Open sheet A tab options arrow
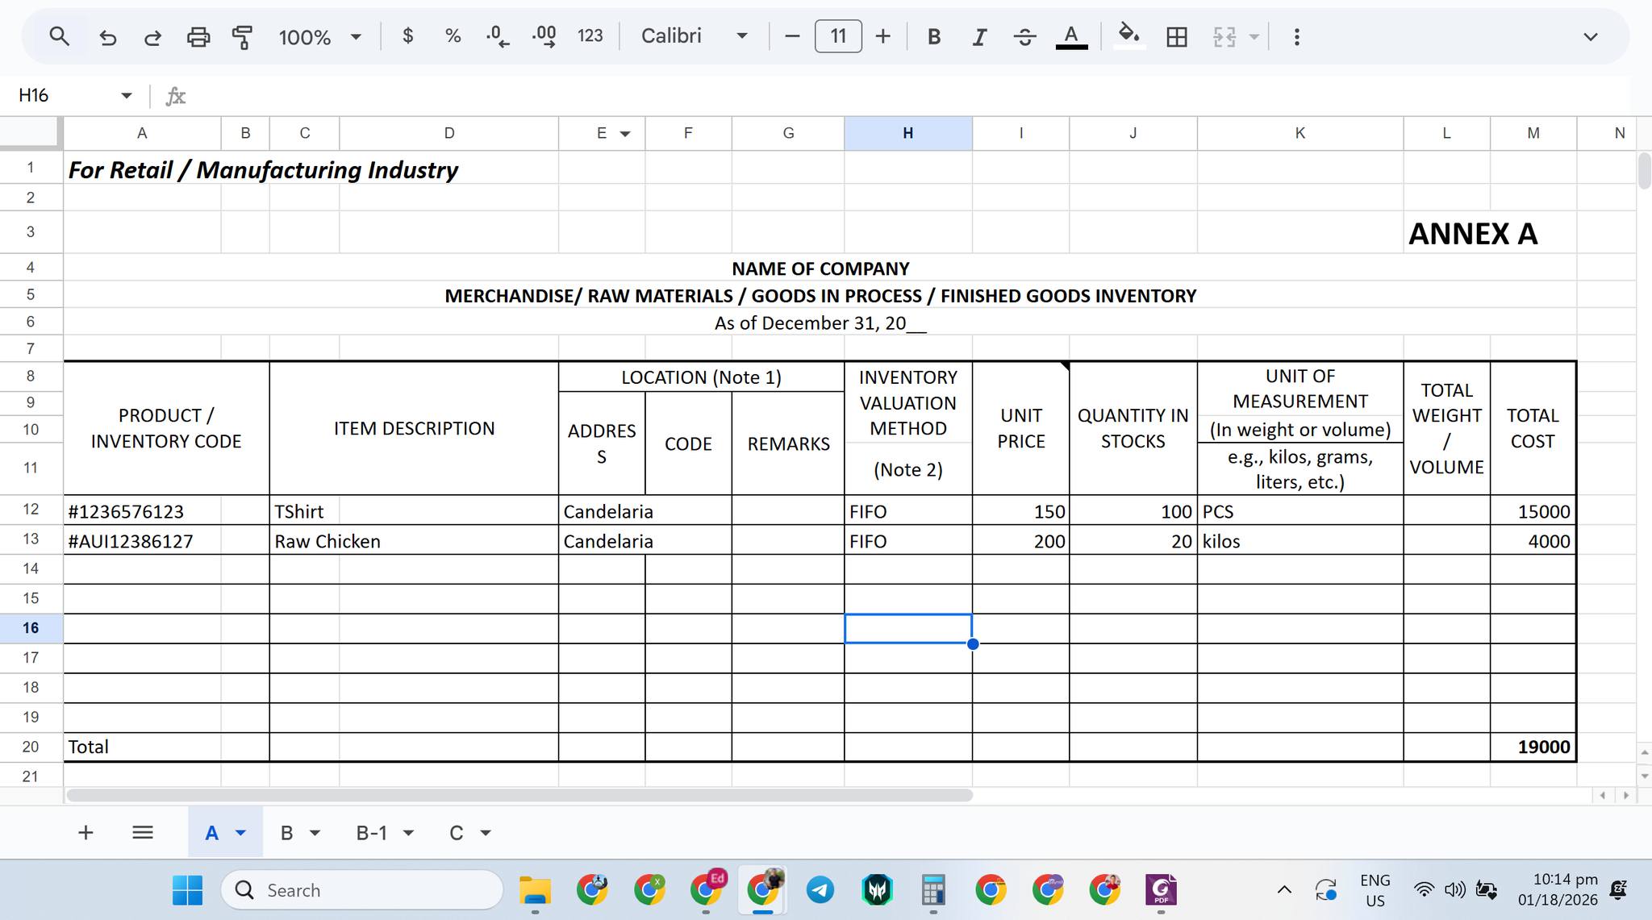The image size is (1652, 920). [240, 833]
